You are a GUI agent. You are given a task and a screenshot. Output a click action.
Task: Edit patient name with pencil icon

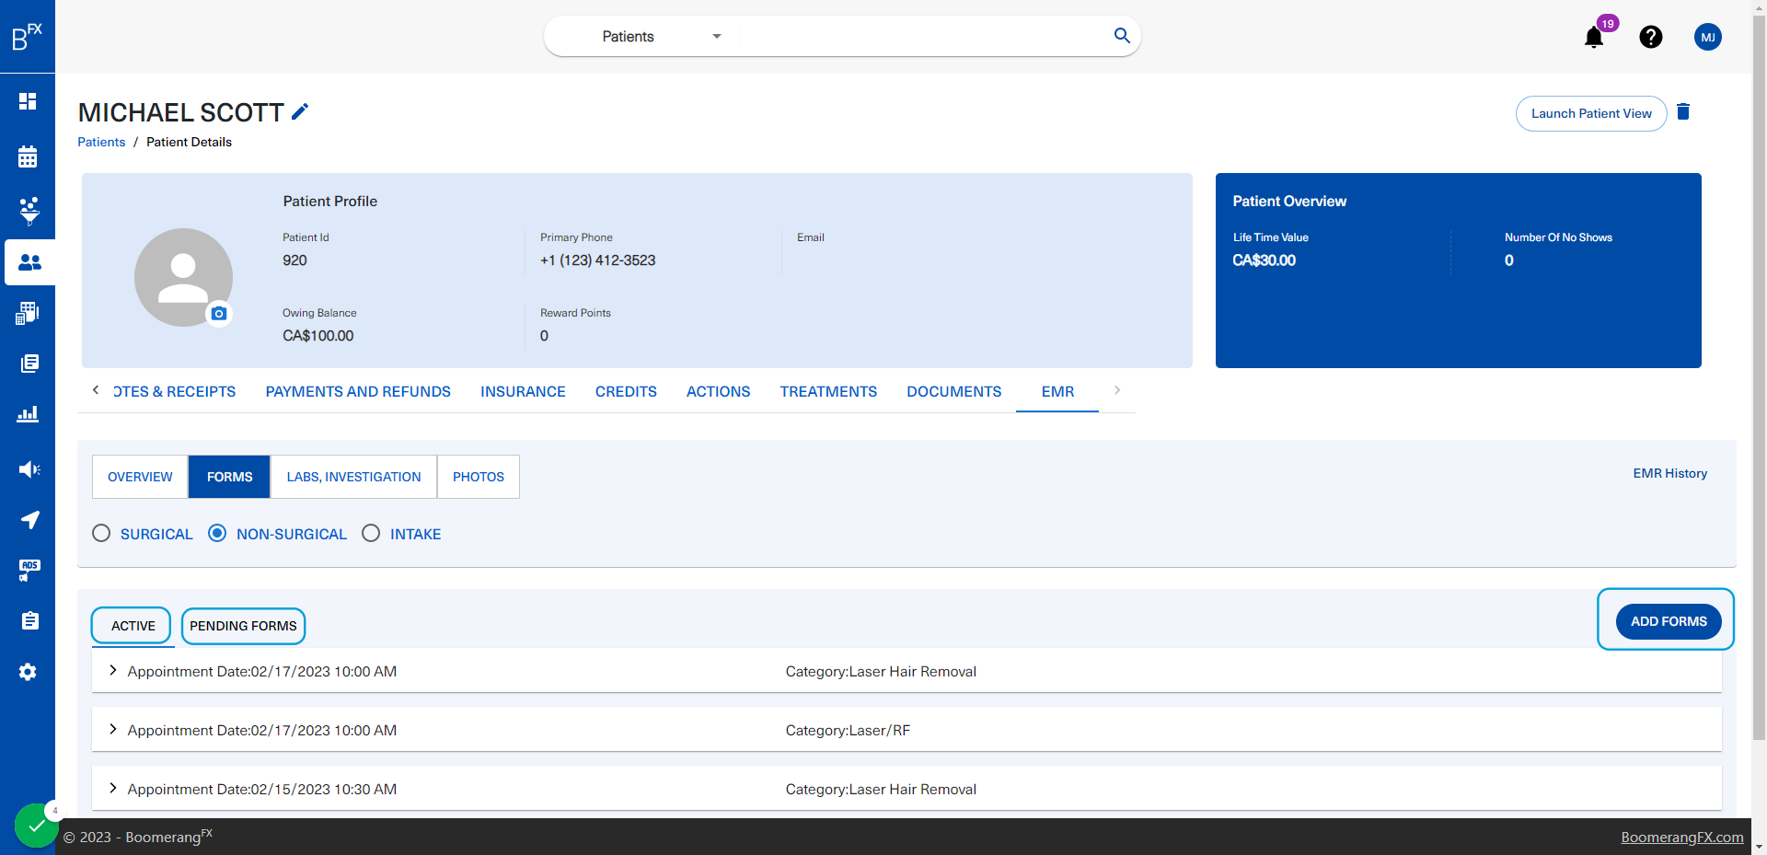(300, 111)
